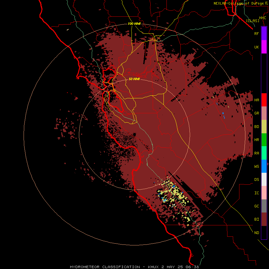Click the GC legend label
Image resolution: width=269 pixels, height=269 pixels.
tap(256, 206)
